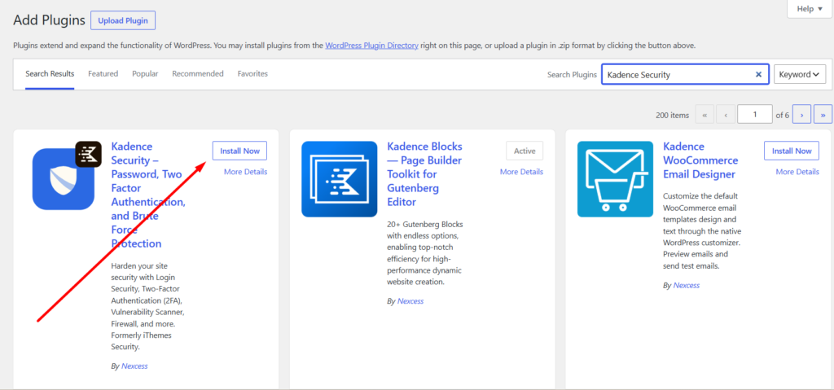Screen dimensions: 834x390
Task: Click the "Add Plugins" page heading
Action: (x=49, y=20)
